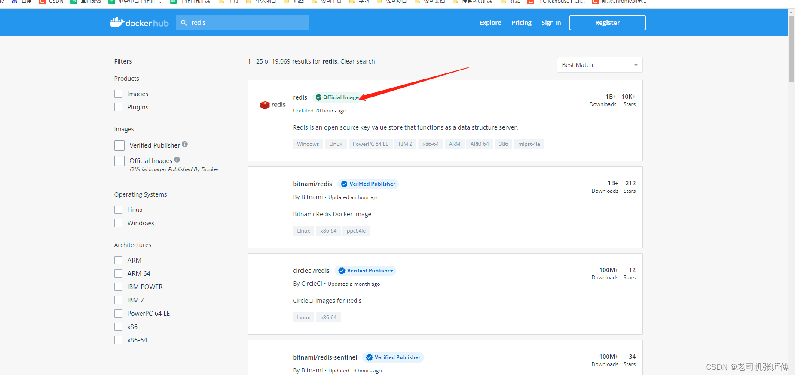This screenshot has width=795, height=375.
Task: Open the bitnami/redis repository
Action: point(312,184)
